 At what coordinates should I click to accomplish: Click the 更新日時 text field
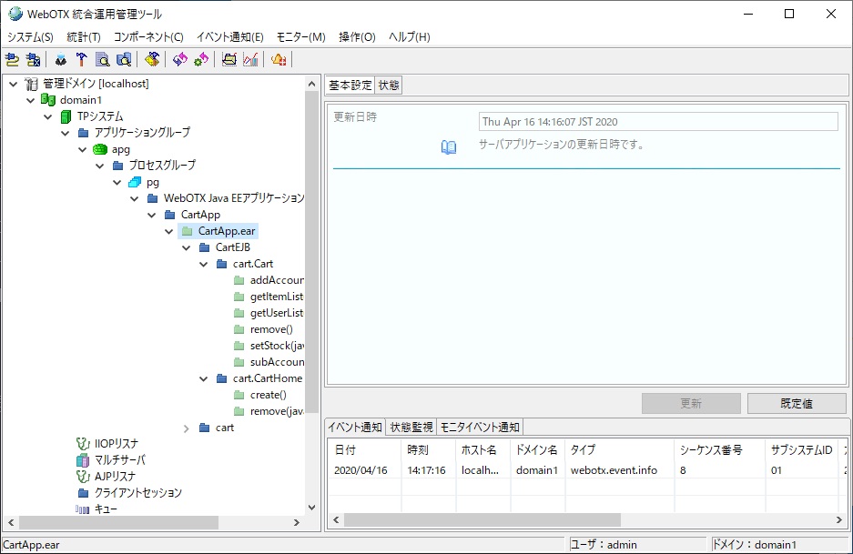[x=657, y=122]
